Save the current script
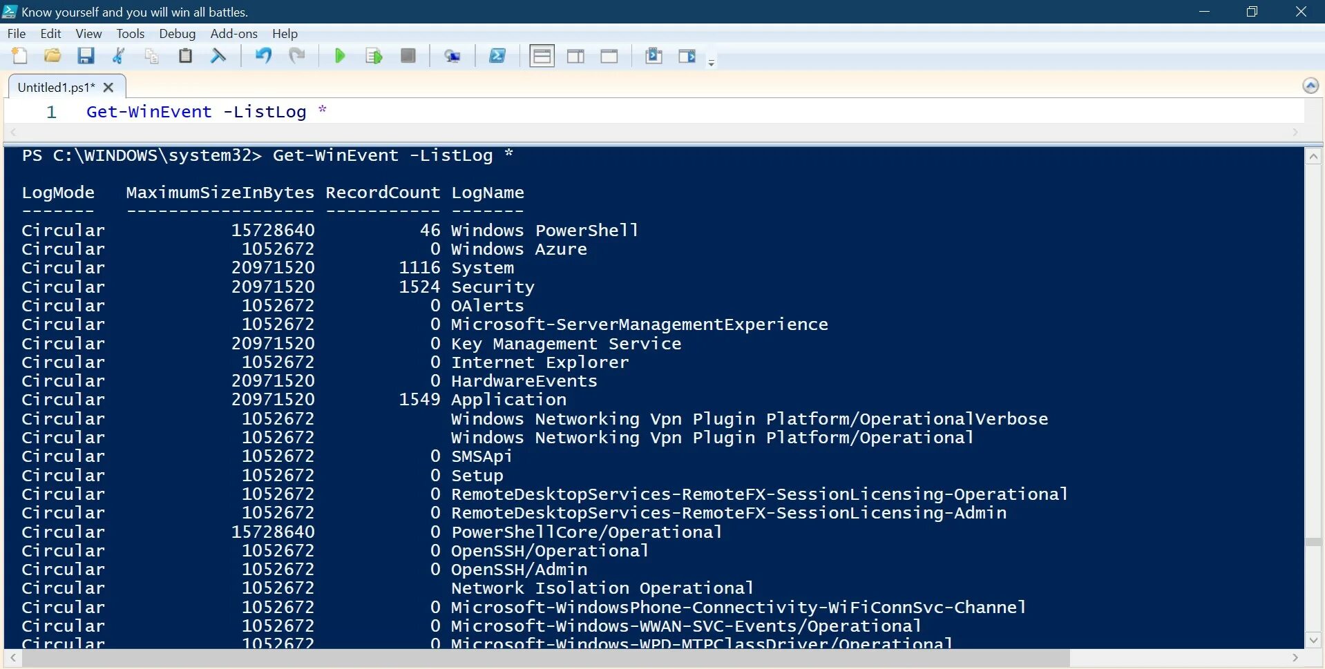Screen dimensions: 1325x669 click(86, 56)
